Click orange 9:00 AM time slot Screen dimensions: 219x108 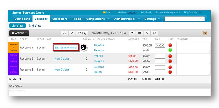point(14,47)
